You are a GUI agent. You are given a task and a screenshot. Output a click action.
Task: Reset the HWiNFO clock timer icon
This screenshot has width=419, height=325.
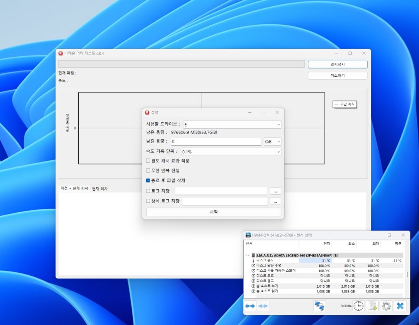click(358, 306)
